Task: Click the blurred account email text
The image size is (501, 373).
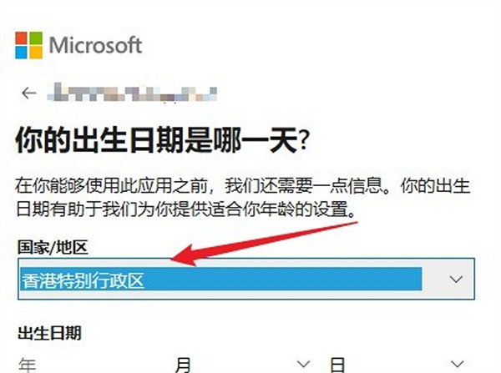Action: tap(132, 93)
